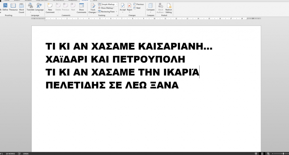This screenshot has width=289, height=155.
Task: Open the Reviewing Pane
Action: click(106, 12)
